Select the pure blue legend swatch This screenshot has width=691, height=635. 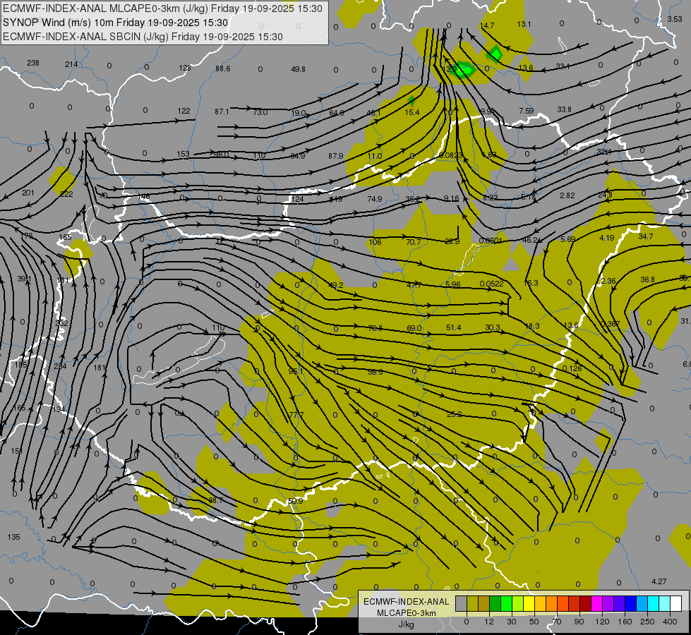point(631,603)
